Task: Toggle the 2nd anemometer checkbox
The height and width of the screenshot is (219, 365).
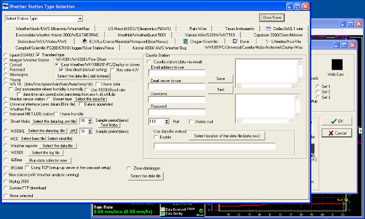Action: pos(11,89)
